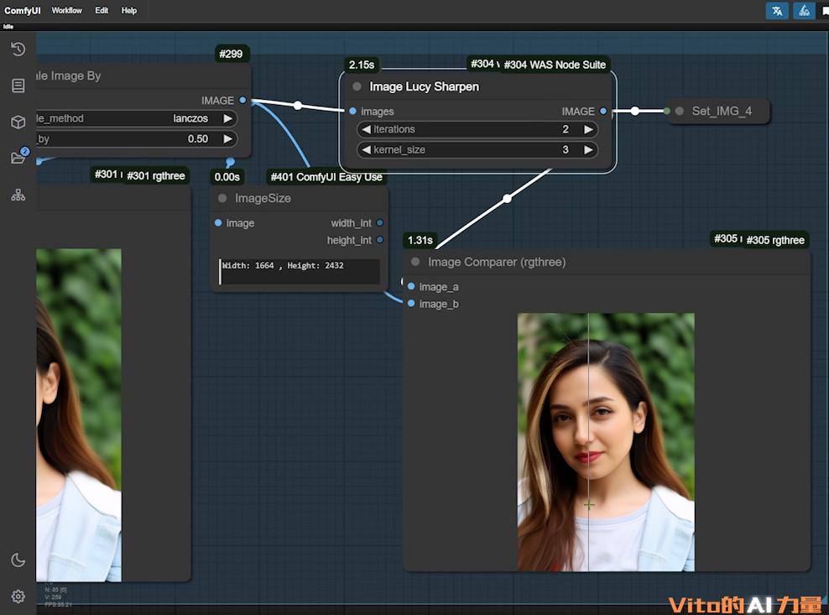Open the workflows folder icon in sidebar
This screenshot has width=829, height=615.
[x=18, y=158]
